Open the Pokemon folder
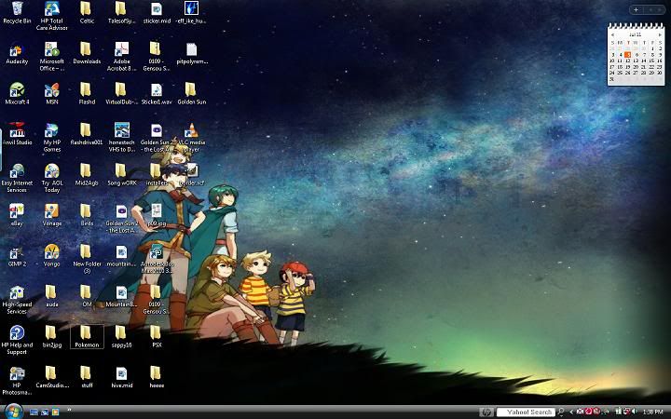This screenshot has height=419, width=671. [x=87, y=337]
